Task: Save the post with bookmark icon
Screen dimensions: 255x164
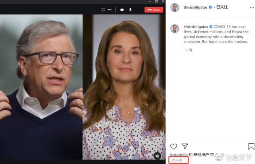Action: pos(251,146)
